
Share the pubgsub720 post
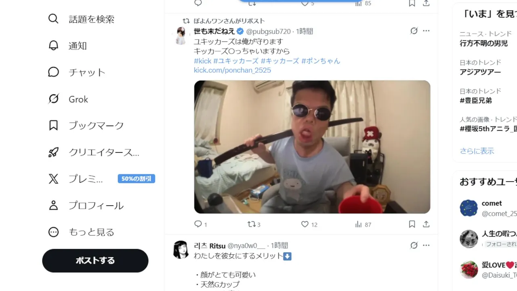click(x=426, y=224)
